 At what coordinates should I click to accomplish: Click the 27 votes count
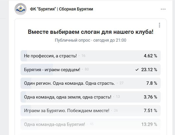[121, 83]
